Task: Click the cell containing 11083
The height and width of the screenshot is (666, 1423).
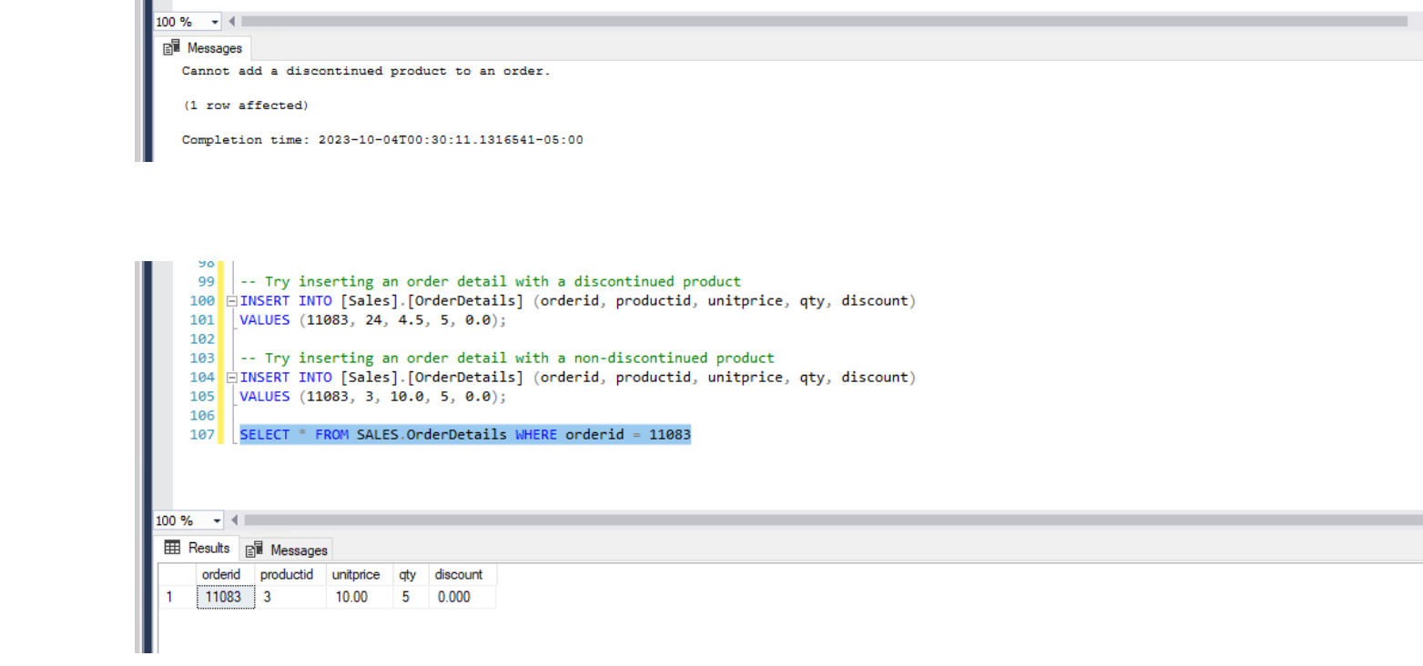Action: coord(224,597)
